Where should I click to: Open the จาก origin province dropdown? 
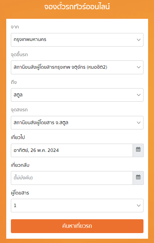coord(77,40)
